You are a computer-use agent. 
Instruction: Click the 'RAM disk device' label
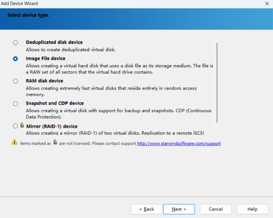[x=45, y=81]
